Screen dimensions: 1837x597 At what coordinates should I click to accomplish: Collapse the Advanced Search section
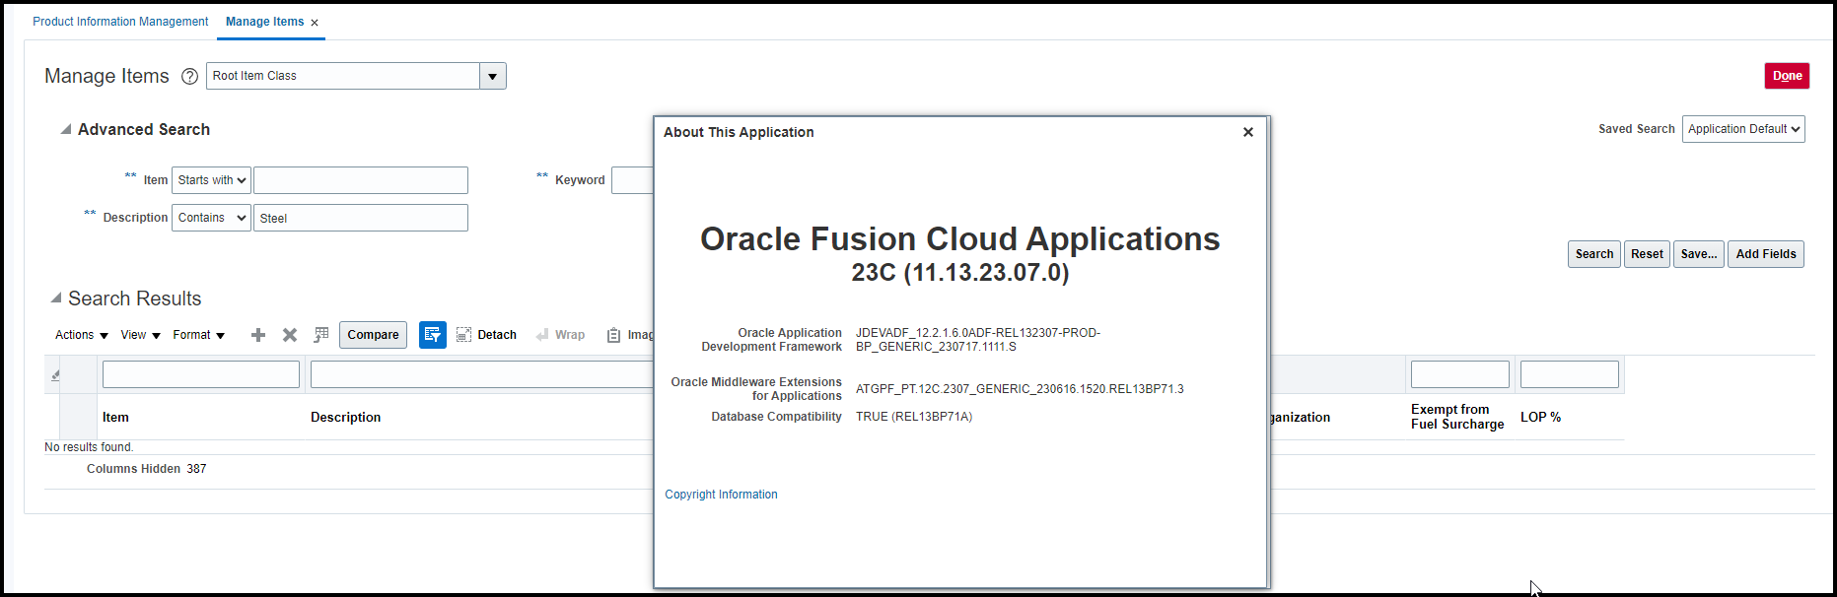point(66,129)
